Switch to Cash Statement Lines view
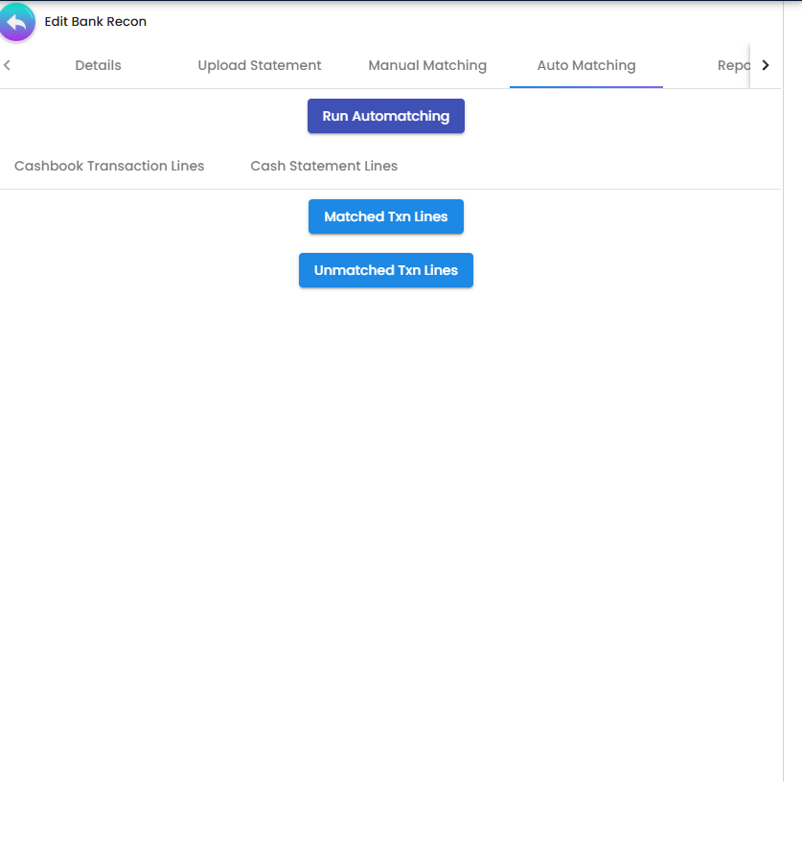802x842 pixels. 323,166
